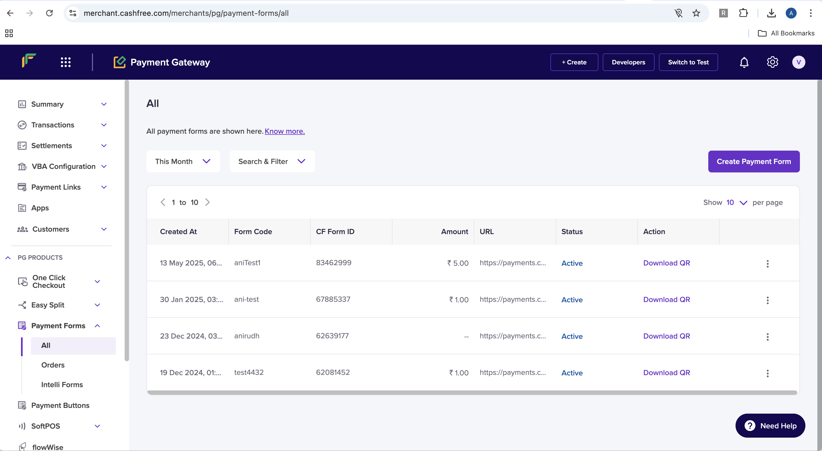Open the Search & Filter dropdown
The image size is (822, 451).
click(x=272, y=162)
